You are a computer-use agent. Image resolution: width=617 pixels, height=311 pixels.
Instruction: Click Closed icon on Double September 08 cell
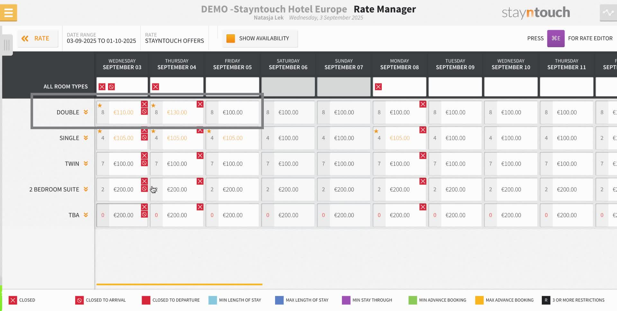click(x=423, y=104)
